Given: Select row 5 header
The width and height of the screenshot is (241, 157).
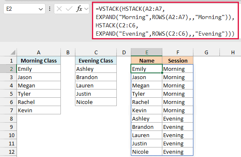Looking at the screenshot, I should click(8, 94).
